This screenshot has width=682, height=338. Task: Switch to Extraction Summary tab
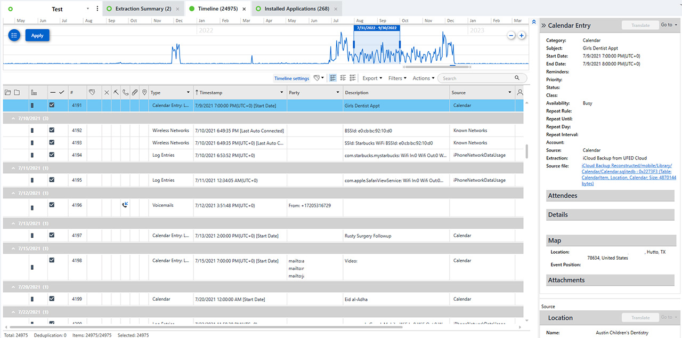click(143, 9)
